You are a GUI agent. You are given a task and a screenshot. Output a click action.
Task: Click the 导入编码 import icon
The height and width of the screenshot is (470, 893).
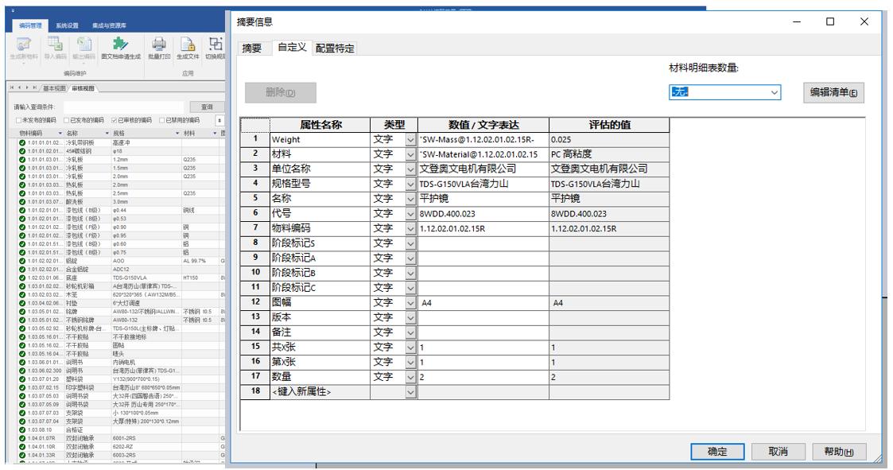point(54,45)
